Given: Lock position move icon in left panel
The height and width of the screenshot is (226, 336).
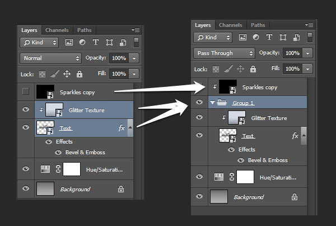Looking at the screenshot, I should pyautogui.click(x=67, y=74).
